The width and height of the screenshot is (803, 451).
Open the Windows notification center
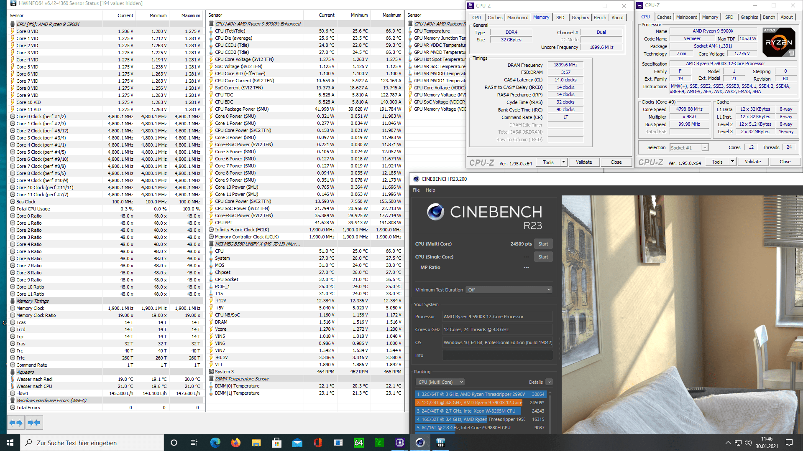pos(789,443)
